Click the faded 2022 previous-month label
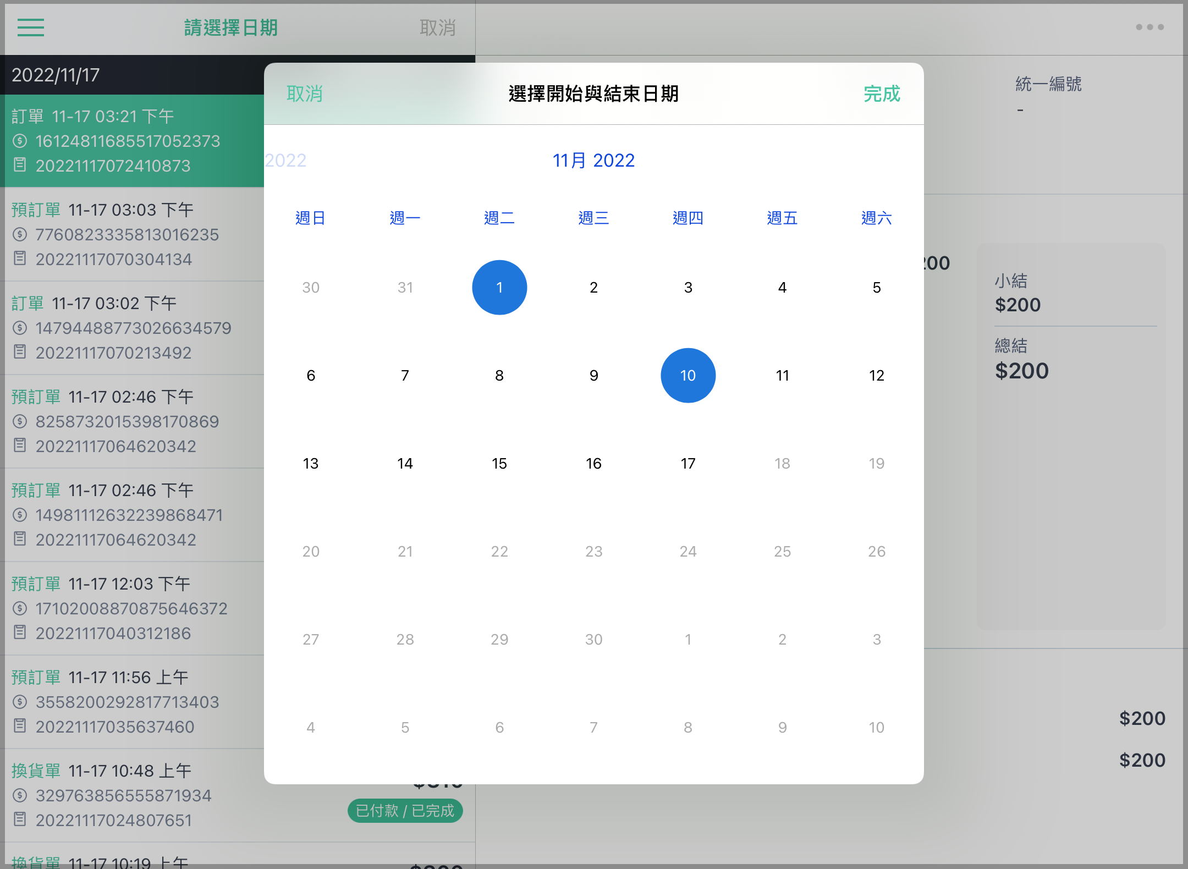The image size is (1188, 869). point(285,160)
